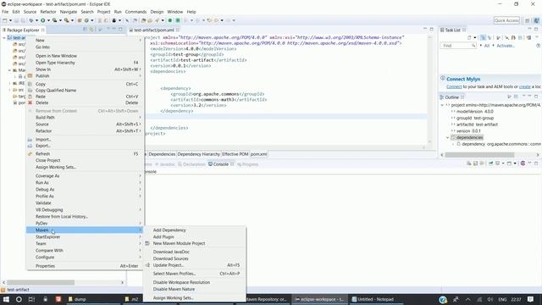The image size is (542, 305).
Task: Click the Pin Console icon
Action: (x=491, y=164)
